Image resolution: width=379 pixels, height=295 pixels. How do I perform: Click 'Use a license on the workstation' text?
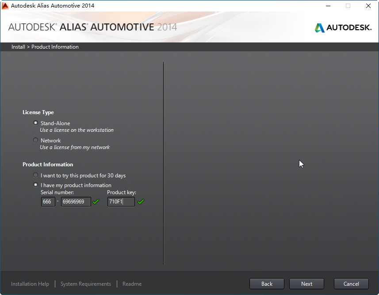point(77,130)
